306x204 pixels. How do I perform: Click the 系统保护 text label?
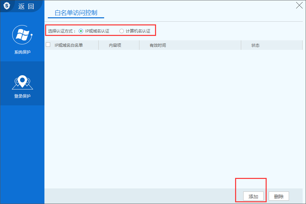22,52
